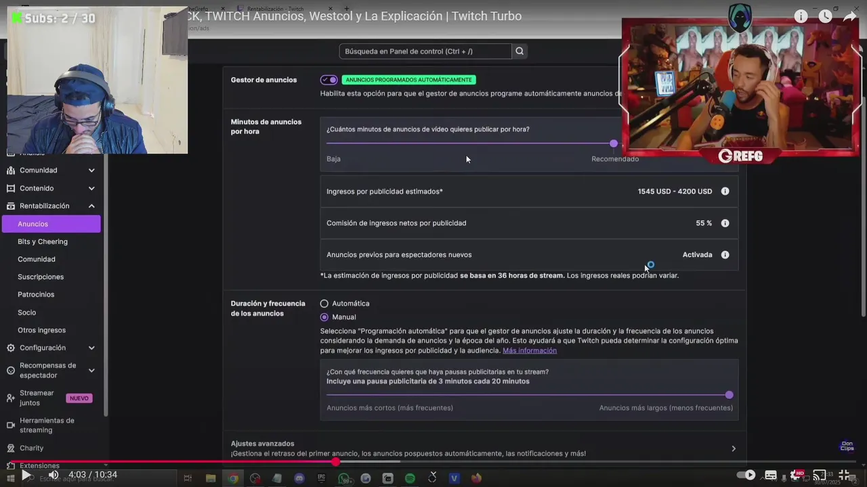Open Socio menu item
Image resolution: width=867 pixels, height=487 pixels.
click(27, 312)
